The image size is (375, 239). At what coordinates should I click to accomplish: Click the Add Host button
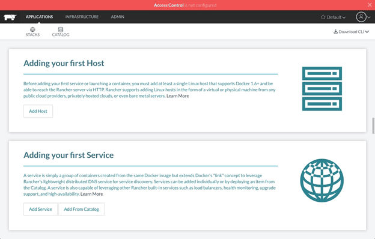pyautogui.click(x=38, y=111)
